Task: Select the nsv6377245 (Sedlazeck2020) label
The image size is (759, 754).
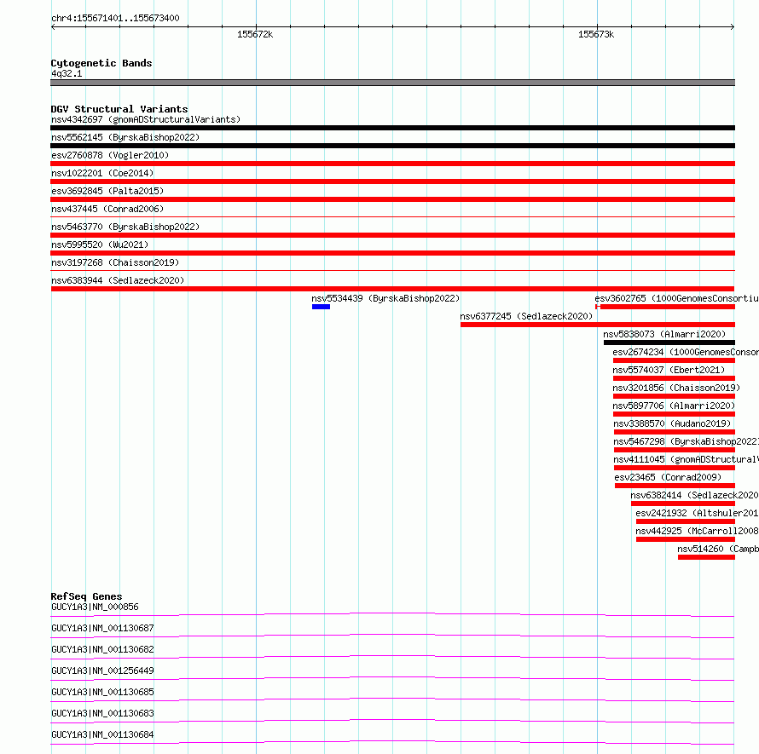Action: click(x=526, y=316)
